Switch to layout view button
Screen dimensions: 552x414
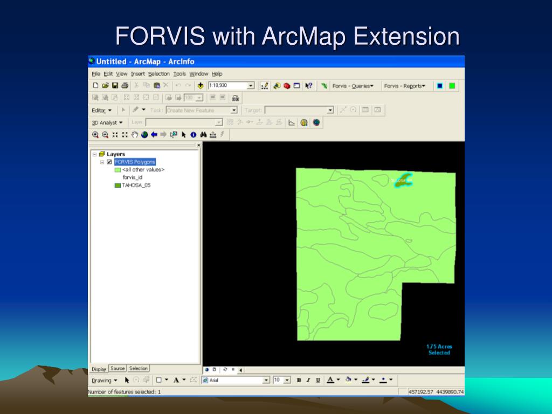(214, 370)
